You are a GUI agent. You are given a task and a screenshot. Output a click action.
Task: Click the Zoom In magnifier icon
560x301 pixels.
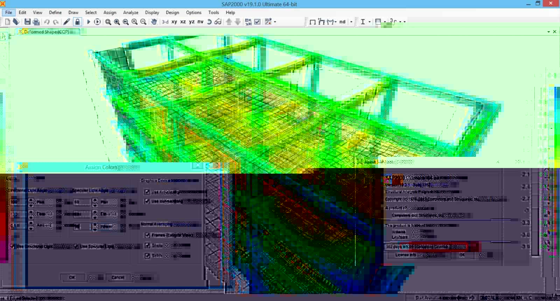[x=134, y=22]
